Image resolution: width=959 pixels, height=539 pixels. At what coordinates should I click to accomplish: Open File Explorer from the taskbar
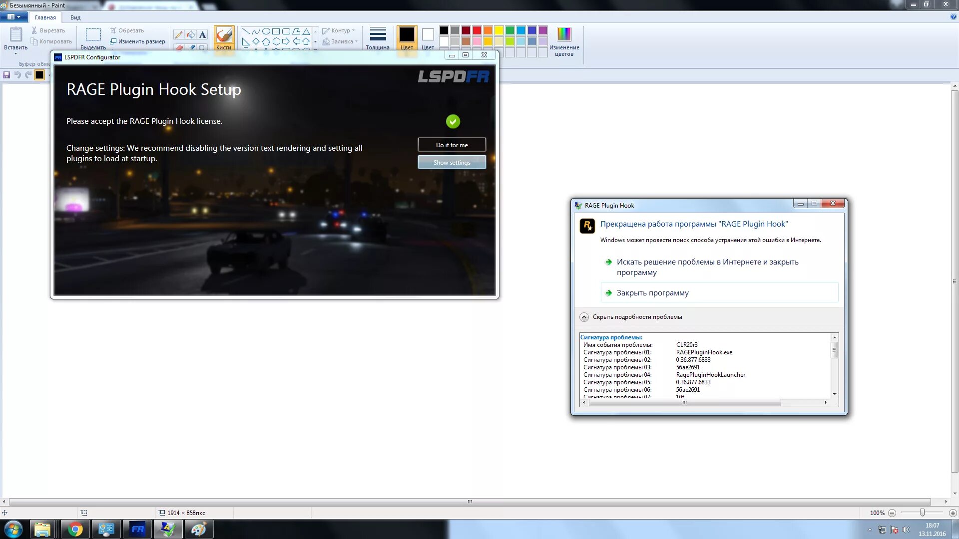pyautogui.click(x=42, y=529)
